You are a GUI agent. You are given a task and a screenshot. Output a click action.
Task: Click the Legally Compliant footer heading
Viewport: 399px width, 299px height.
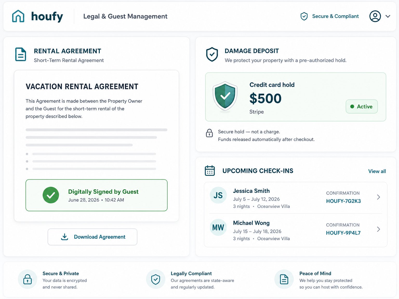tap(191, 274)
